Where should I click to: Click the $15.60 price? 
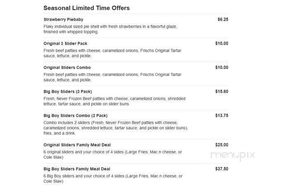(222, 91)
